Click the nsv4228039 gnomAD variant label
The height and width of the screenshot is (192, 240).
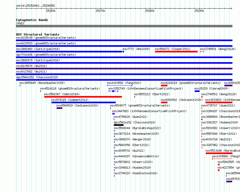(x=46, y=38)
